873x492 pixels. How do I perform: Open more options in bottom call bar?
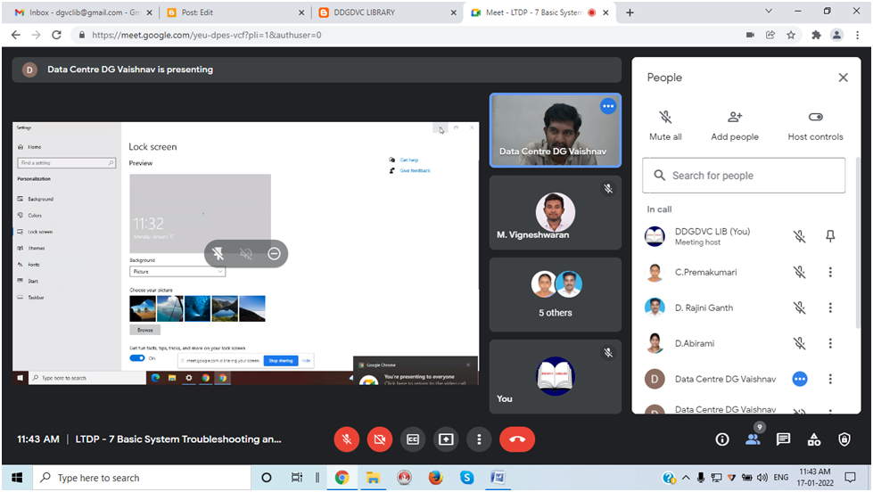click(479, 439)
